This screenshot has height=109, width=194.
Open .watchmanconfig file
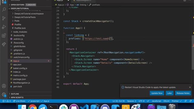(21, 57)
